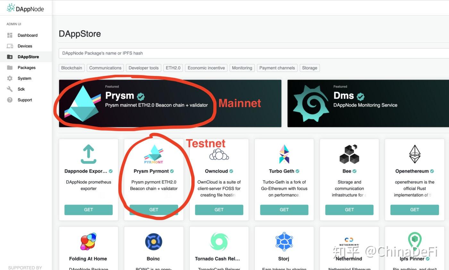Filter by ETH2.0 category

click(173, 68)
